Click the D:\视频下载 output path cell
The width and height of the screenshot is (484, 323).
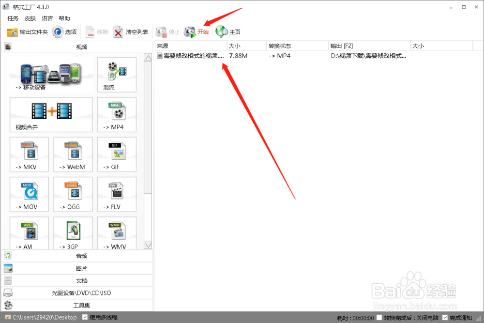(x=368, y=56)
